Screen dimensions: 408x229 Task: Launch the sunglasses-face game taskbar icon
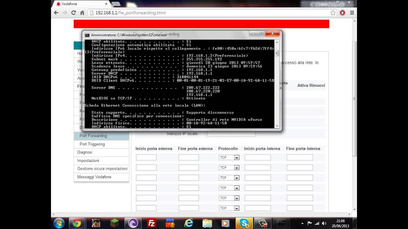coord(96,223)
